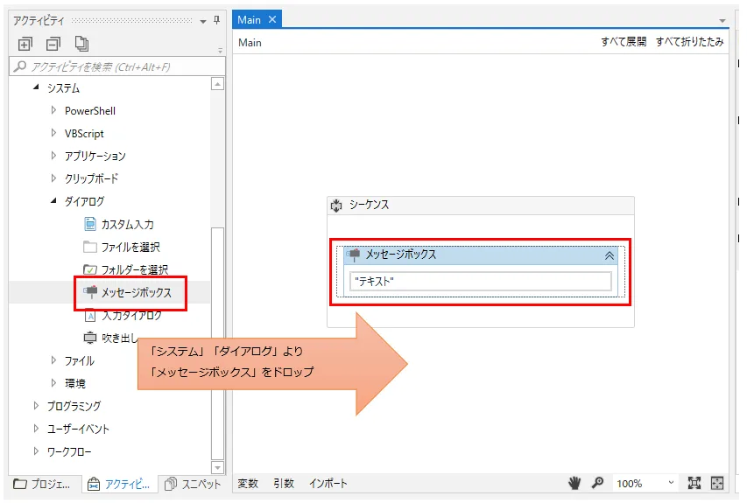Screen dimensions: 747x503
Task: Expand the ファイル node
Action: (53, 360)
